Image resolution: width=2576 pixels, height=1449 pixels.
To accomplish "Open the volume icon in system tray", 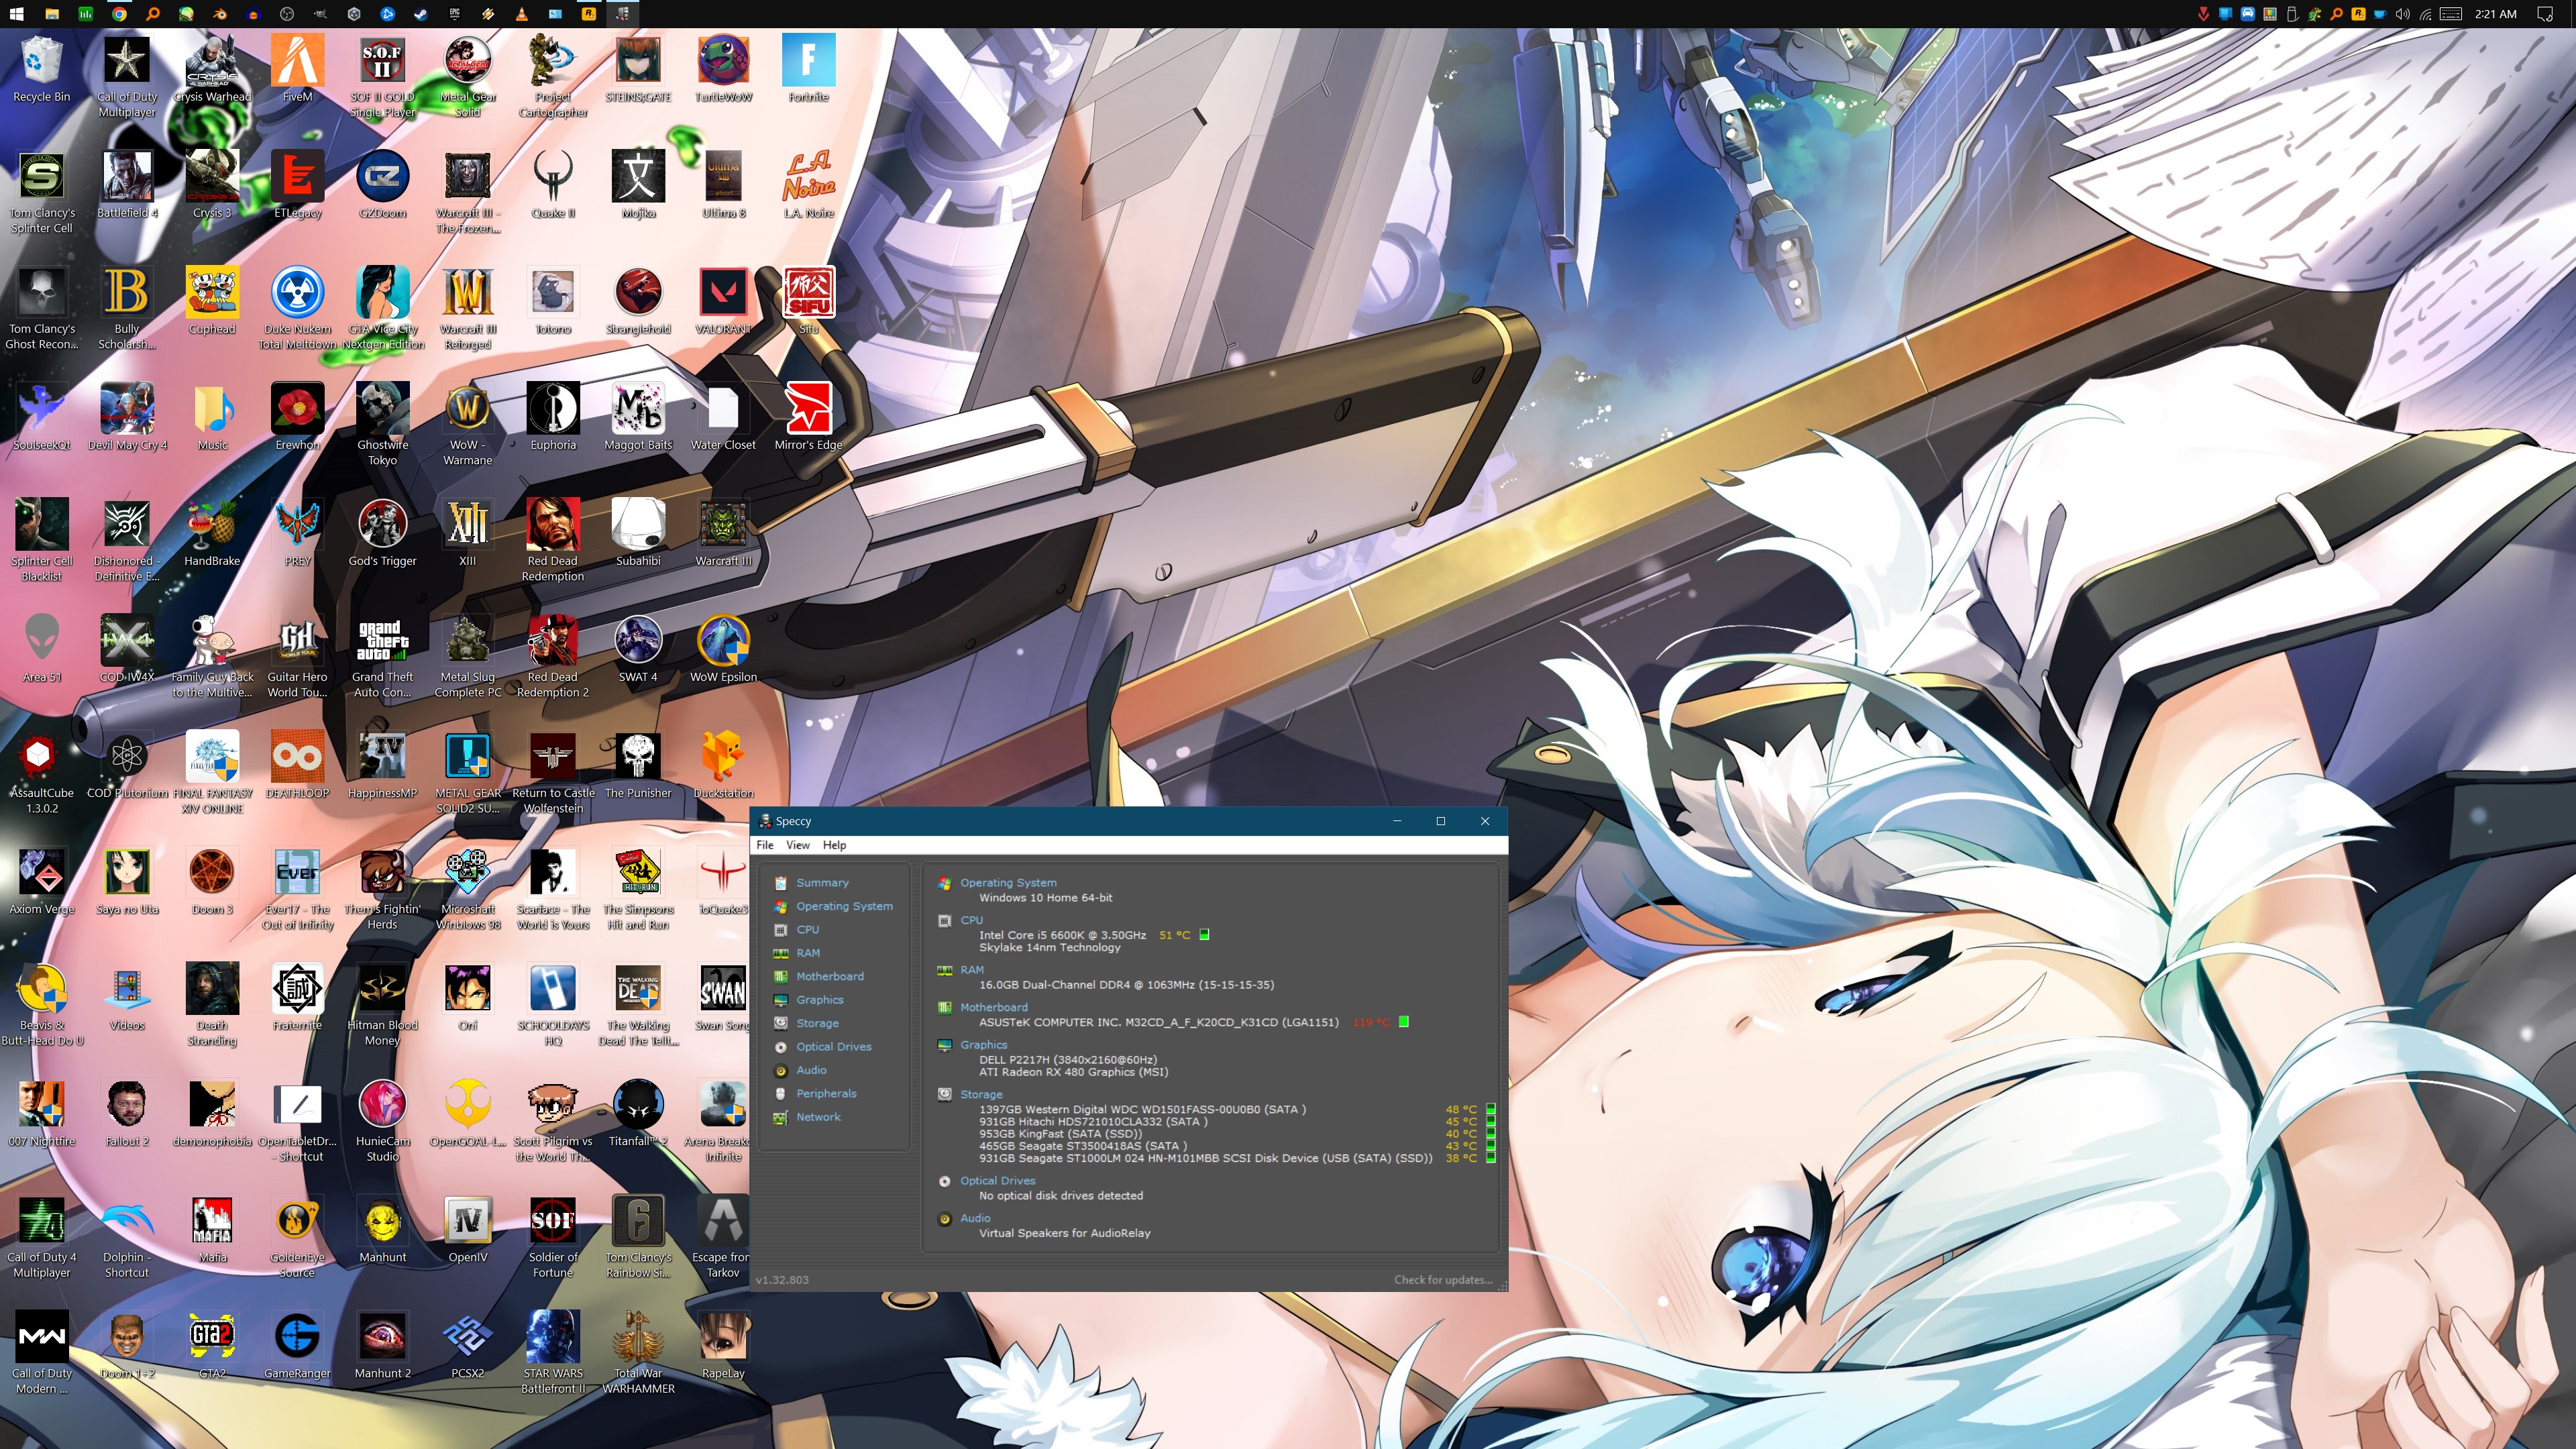I will 2403,14.
